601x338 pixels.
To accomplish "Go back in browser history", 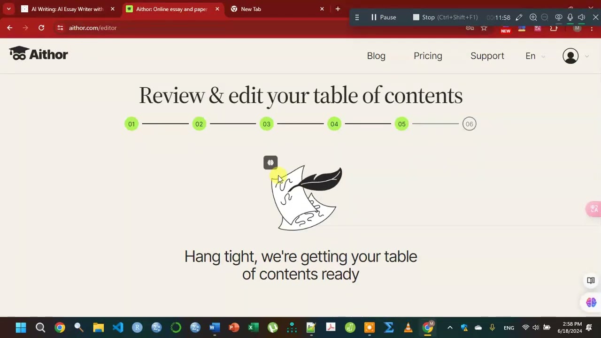I will click(10, 28).
